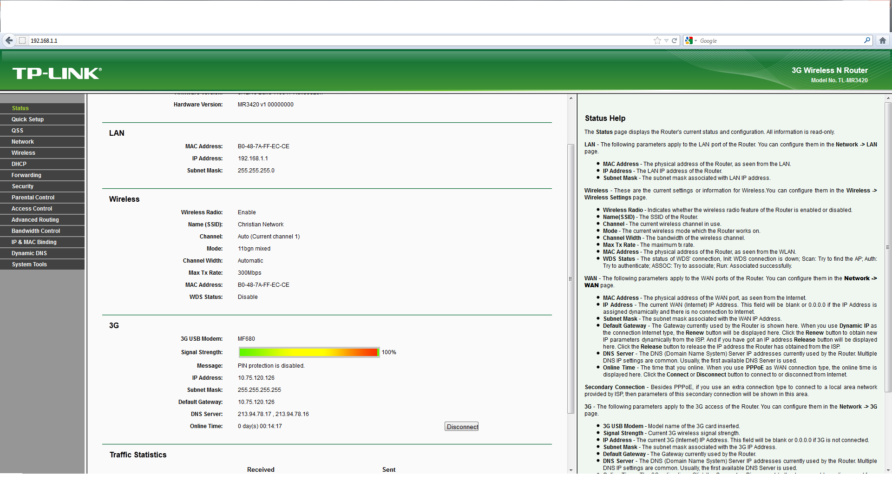Click the site identity icon in address bar

pyautogui.click(x=22, y=40)
